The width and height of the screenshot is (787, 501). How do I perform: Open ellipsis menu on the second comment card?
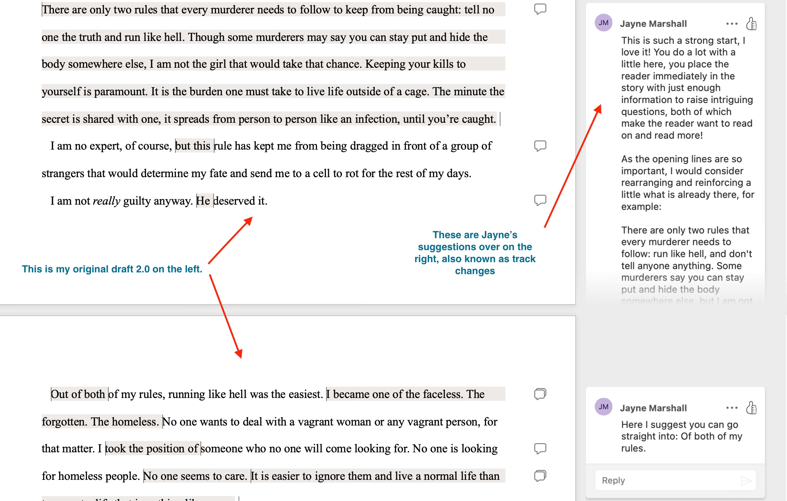[x=732, y=408]
